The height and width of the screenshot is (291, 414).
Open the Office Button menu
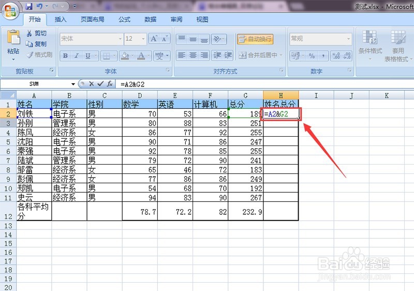[10, 11]
